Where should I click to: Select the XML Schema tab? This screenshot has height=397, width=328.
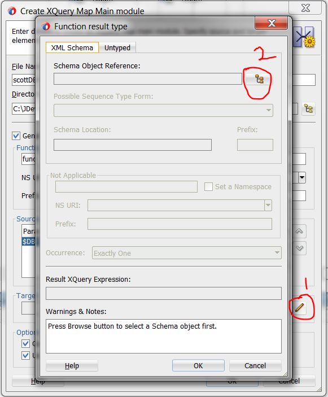[x=72, y=47]
